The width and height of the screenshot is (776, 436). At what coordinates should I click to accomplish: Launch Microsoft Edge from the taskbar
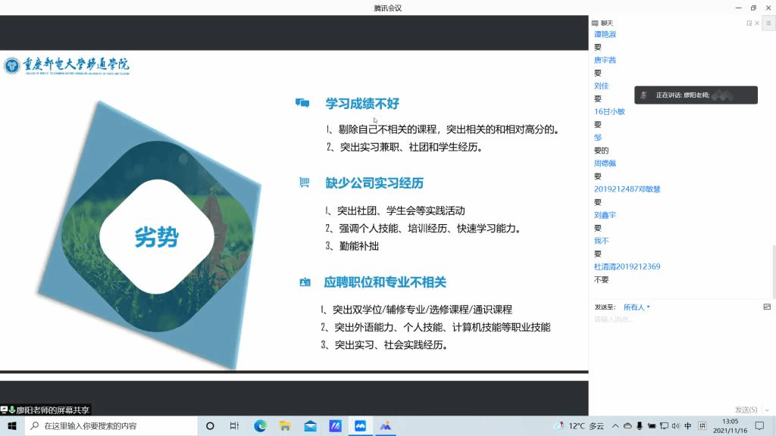[x=260, y=426]
